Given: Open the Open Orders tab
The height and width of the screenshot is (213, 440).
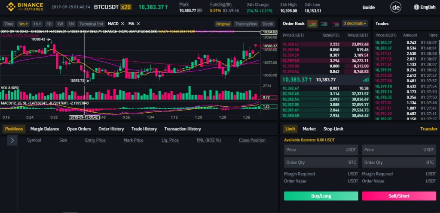Looking at the screenshot, I should coord(79,129).
